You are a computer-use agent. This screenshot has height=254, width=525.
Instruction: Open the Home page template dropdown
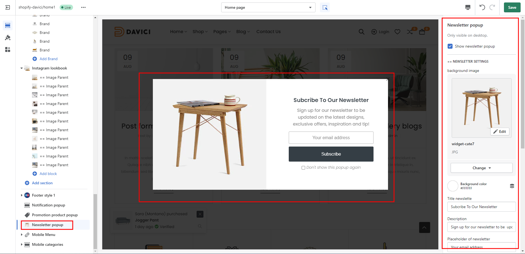click(268, 7)
